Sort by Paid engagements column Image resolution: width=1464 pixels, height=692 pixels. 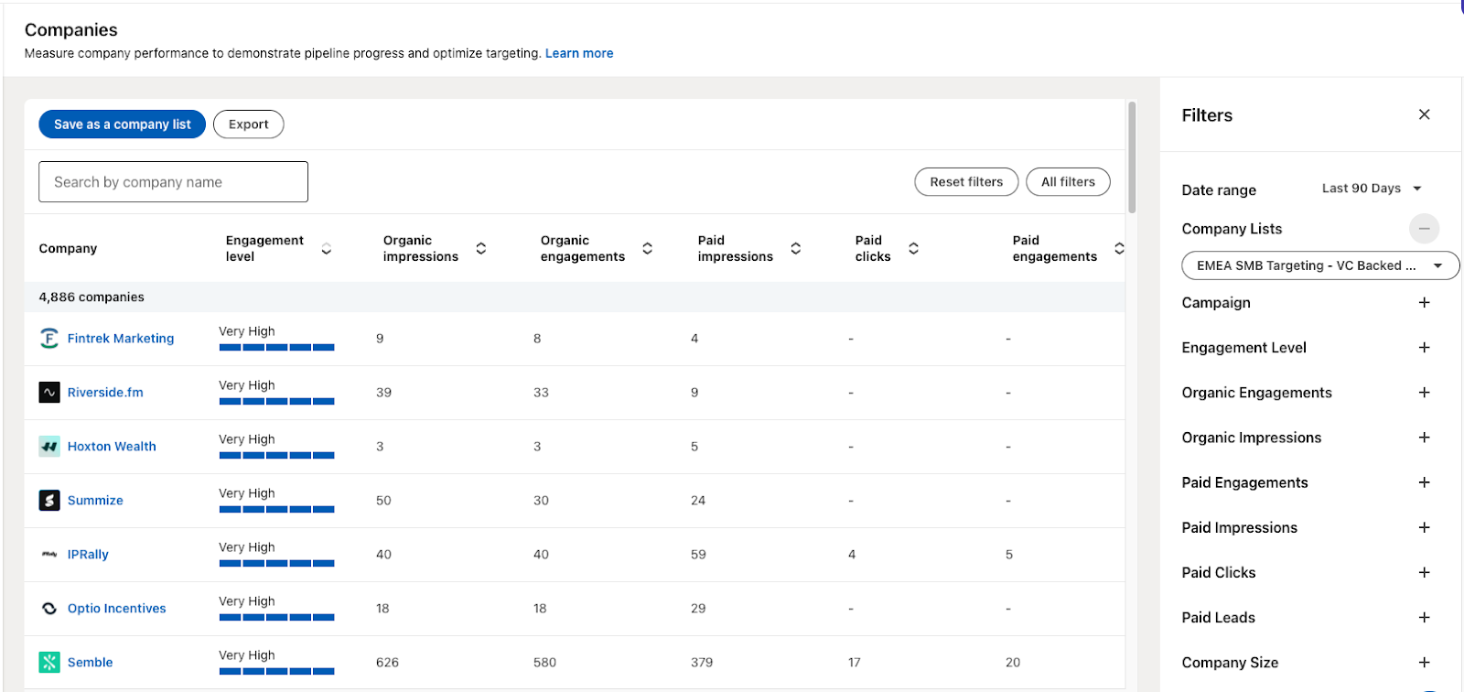tap(1119, 249)
